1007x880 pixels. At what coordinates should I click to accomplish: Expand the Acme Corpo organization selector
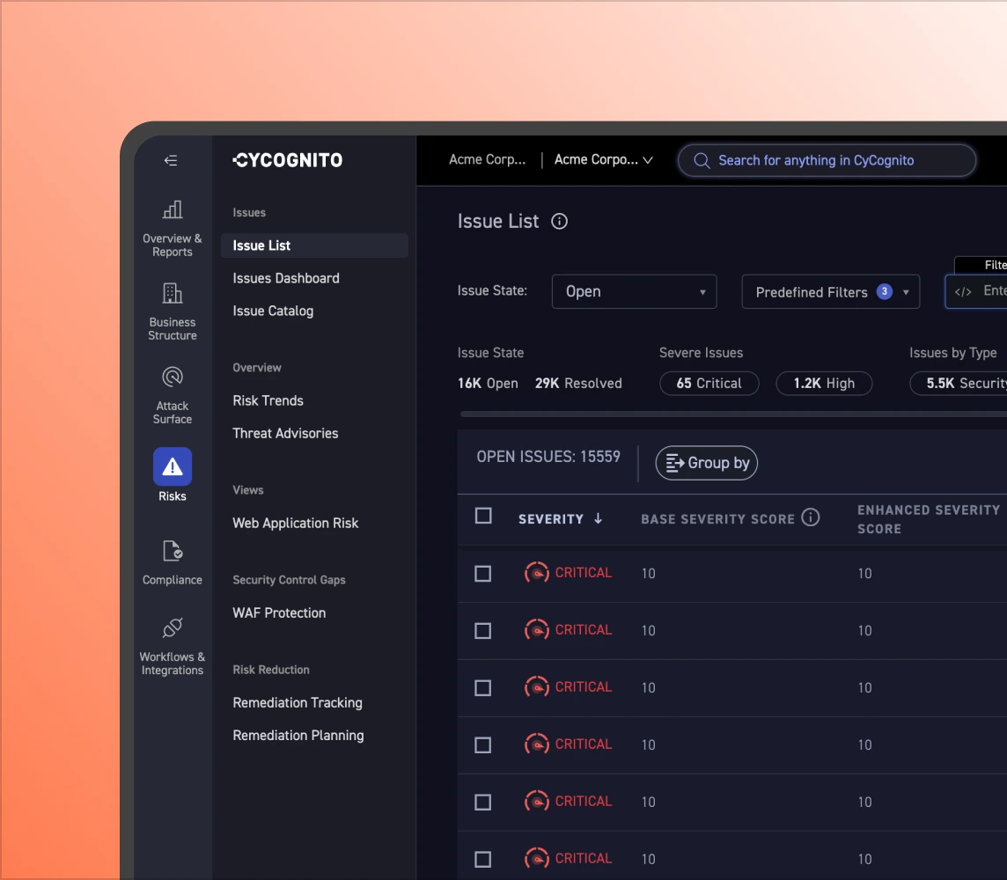tap(604, 160)
